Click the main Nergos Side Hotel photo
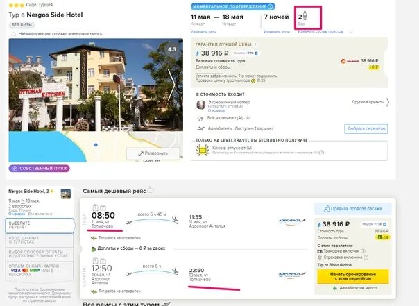Viewport: 419px width, 306px height. click(x=96, y=85)
